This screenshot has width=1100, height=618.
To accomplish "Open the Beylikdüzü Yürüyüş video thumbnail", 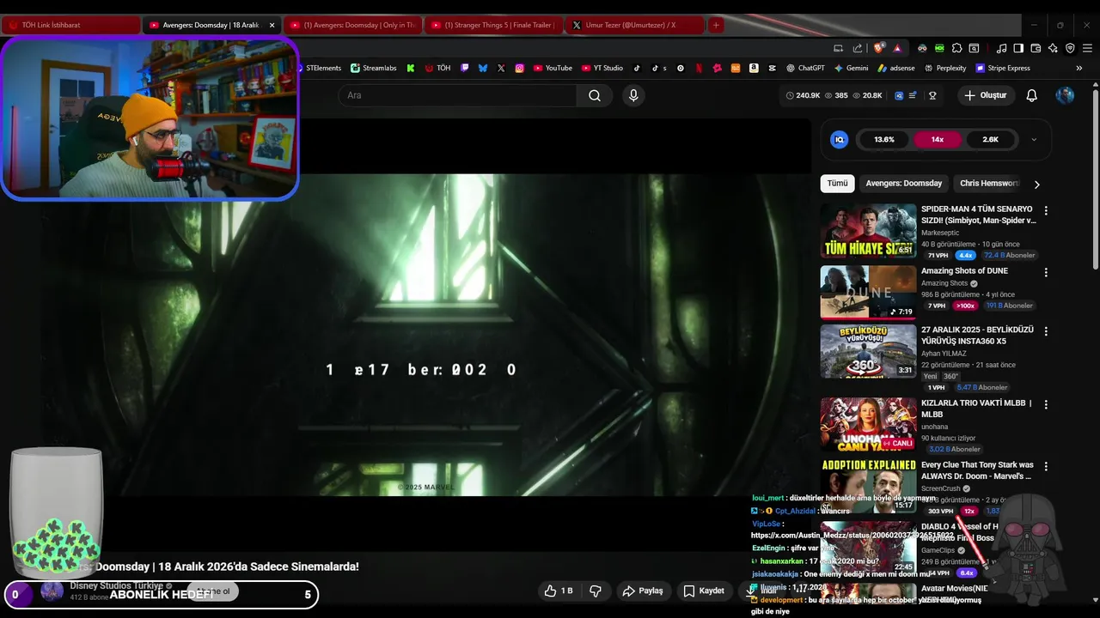I will click(868, 351).
